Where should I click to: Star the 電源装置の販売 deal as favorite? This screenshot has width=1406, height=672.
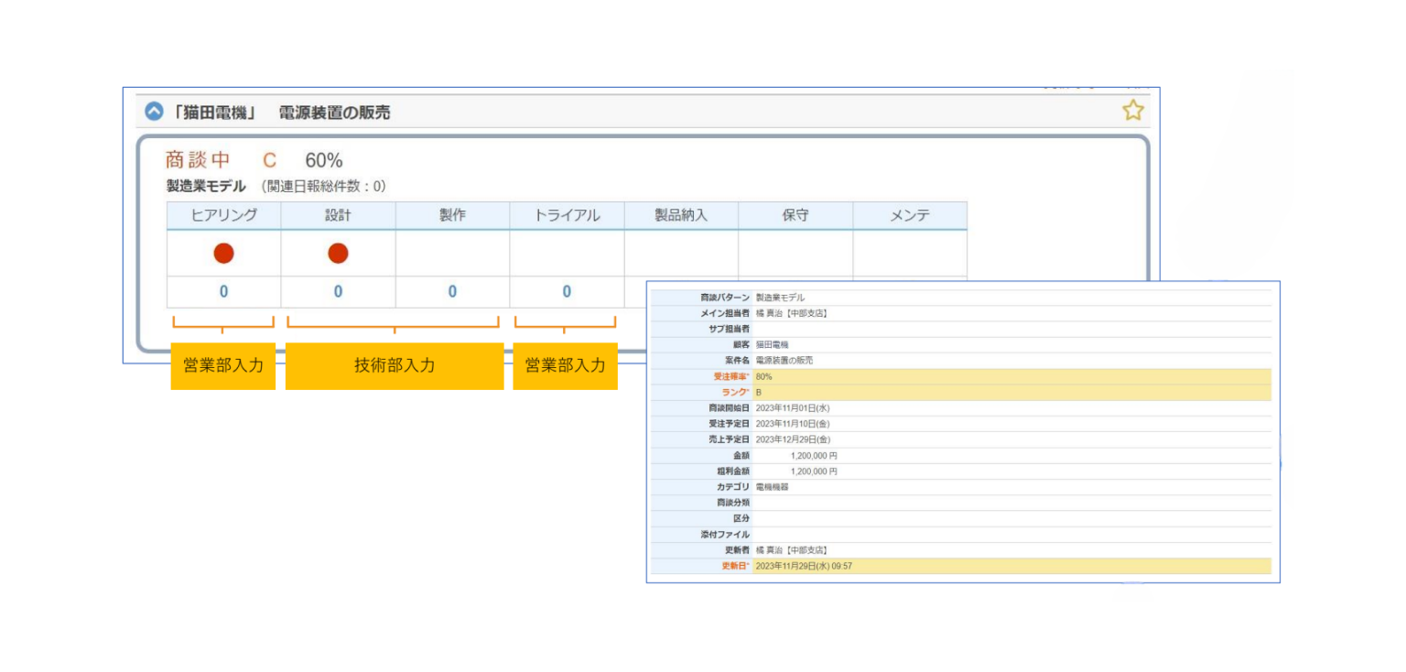click(1133, 111)
